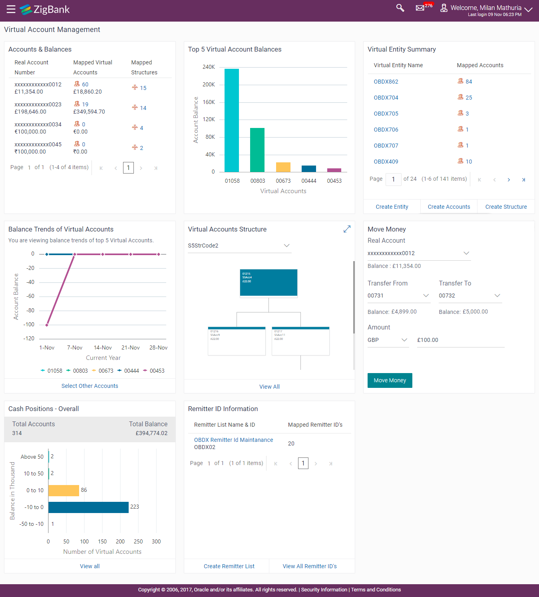Click the 01058 bar in balances chart
This screenshot has height=597, width=539.
click(232, 120)
